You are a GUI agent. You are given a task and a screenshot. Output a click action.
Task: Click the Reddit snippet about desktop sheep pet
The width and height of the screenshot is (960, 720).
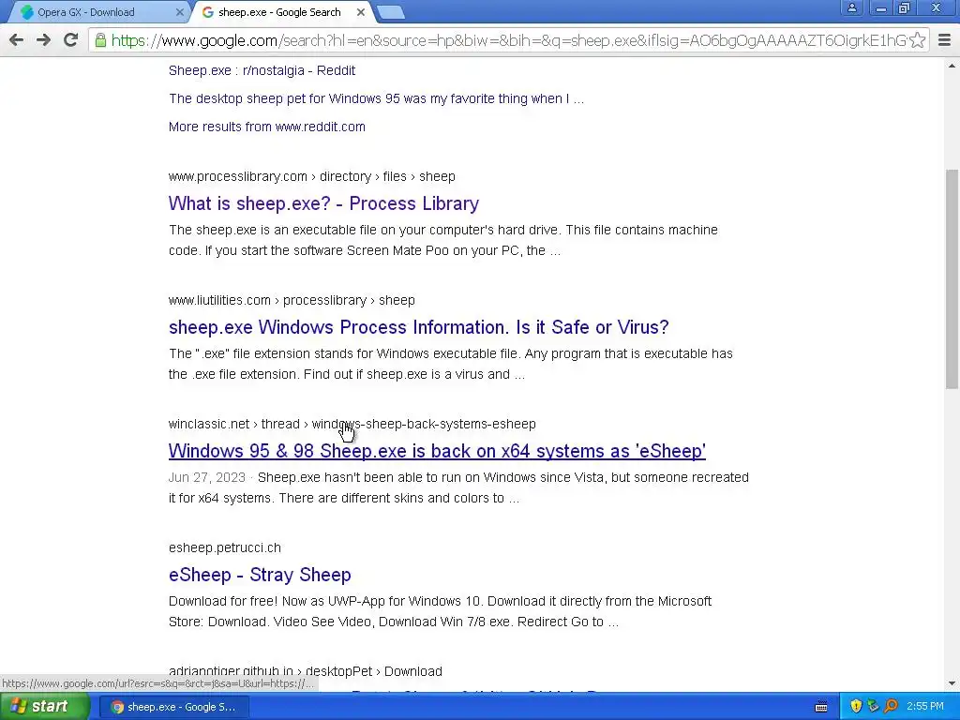tap(376, 98)
